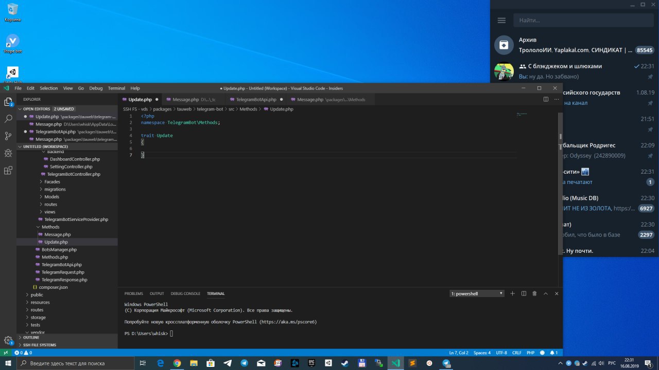Open the Extensions view in activity bar

click(x=8, y=171)
